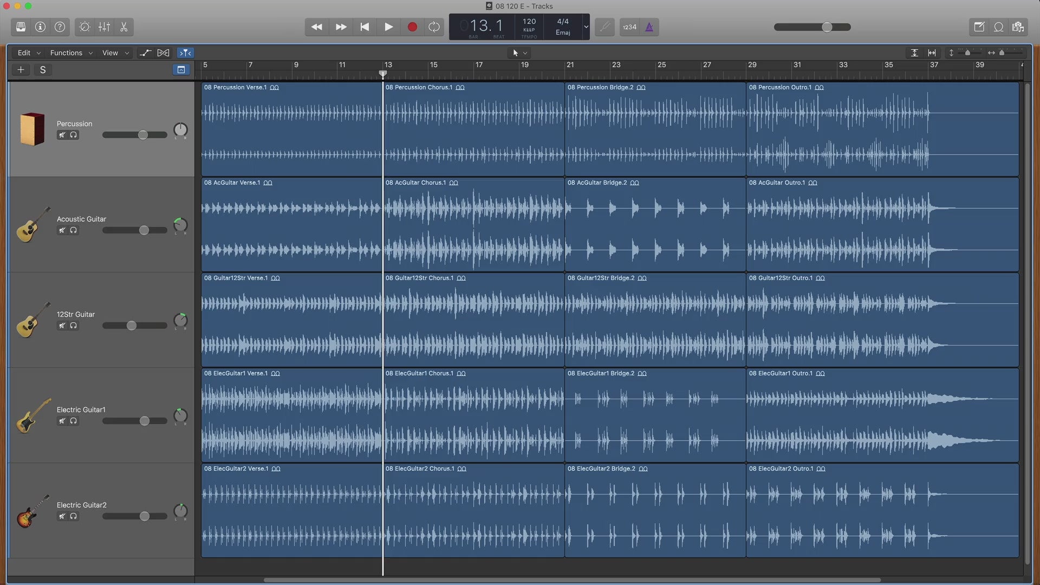
Task: Expand the LCD display mode dropdown
Action: click(x=586, y=27)
